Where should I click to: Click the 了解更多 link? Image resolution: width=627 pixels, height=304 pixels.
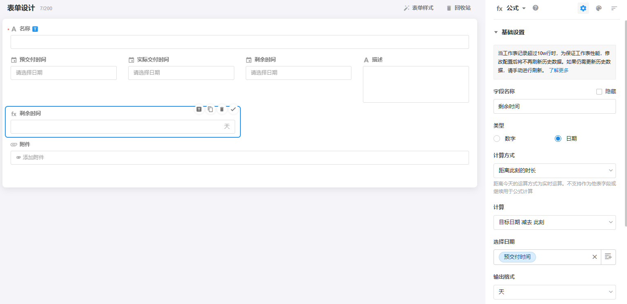click(558, 70)
